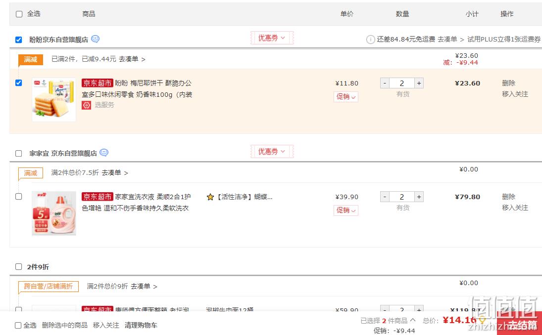Move 家家宜洗衣液 to 关注
The image size is (542, 335).
point(515,208)
